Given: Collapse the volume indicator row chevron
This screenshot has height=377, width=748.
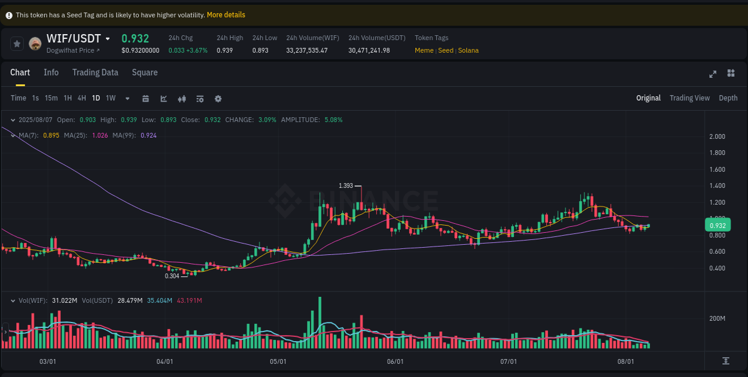Looking at the screenshot, I should pyautogui.click(x=12, y=300).
